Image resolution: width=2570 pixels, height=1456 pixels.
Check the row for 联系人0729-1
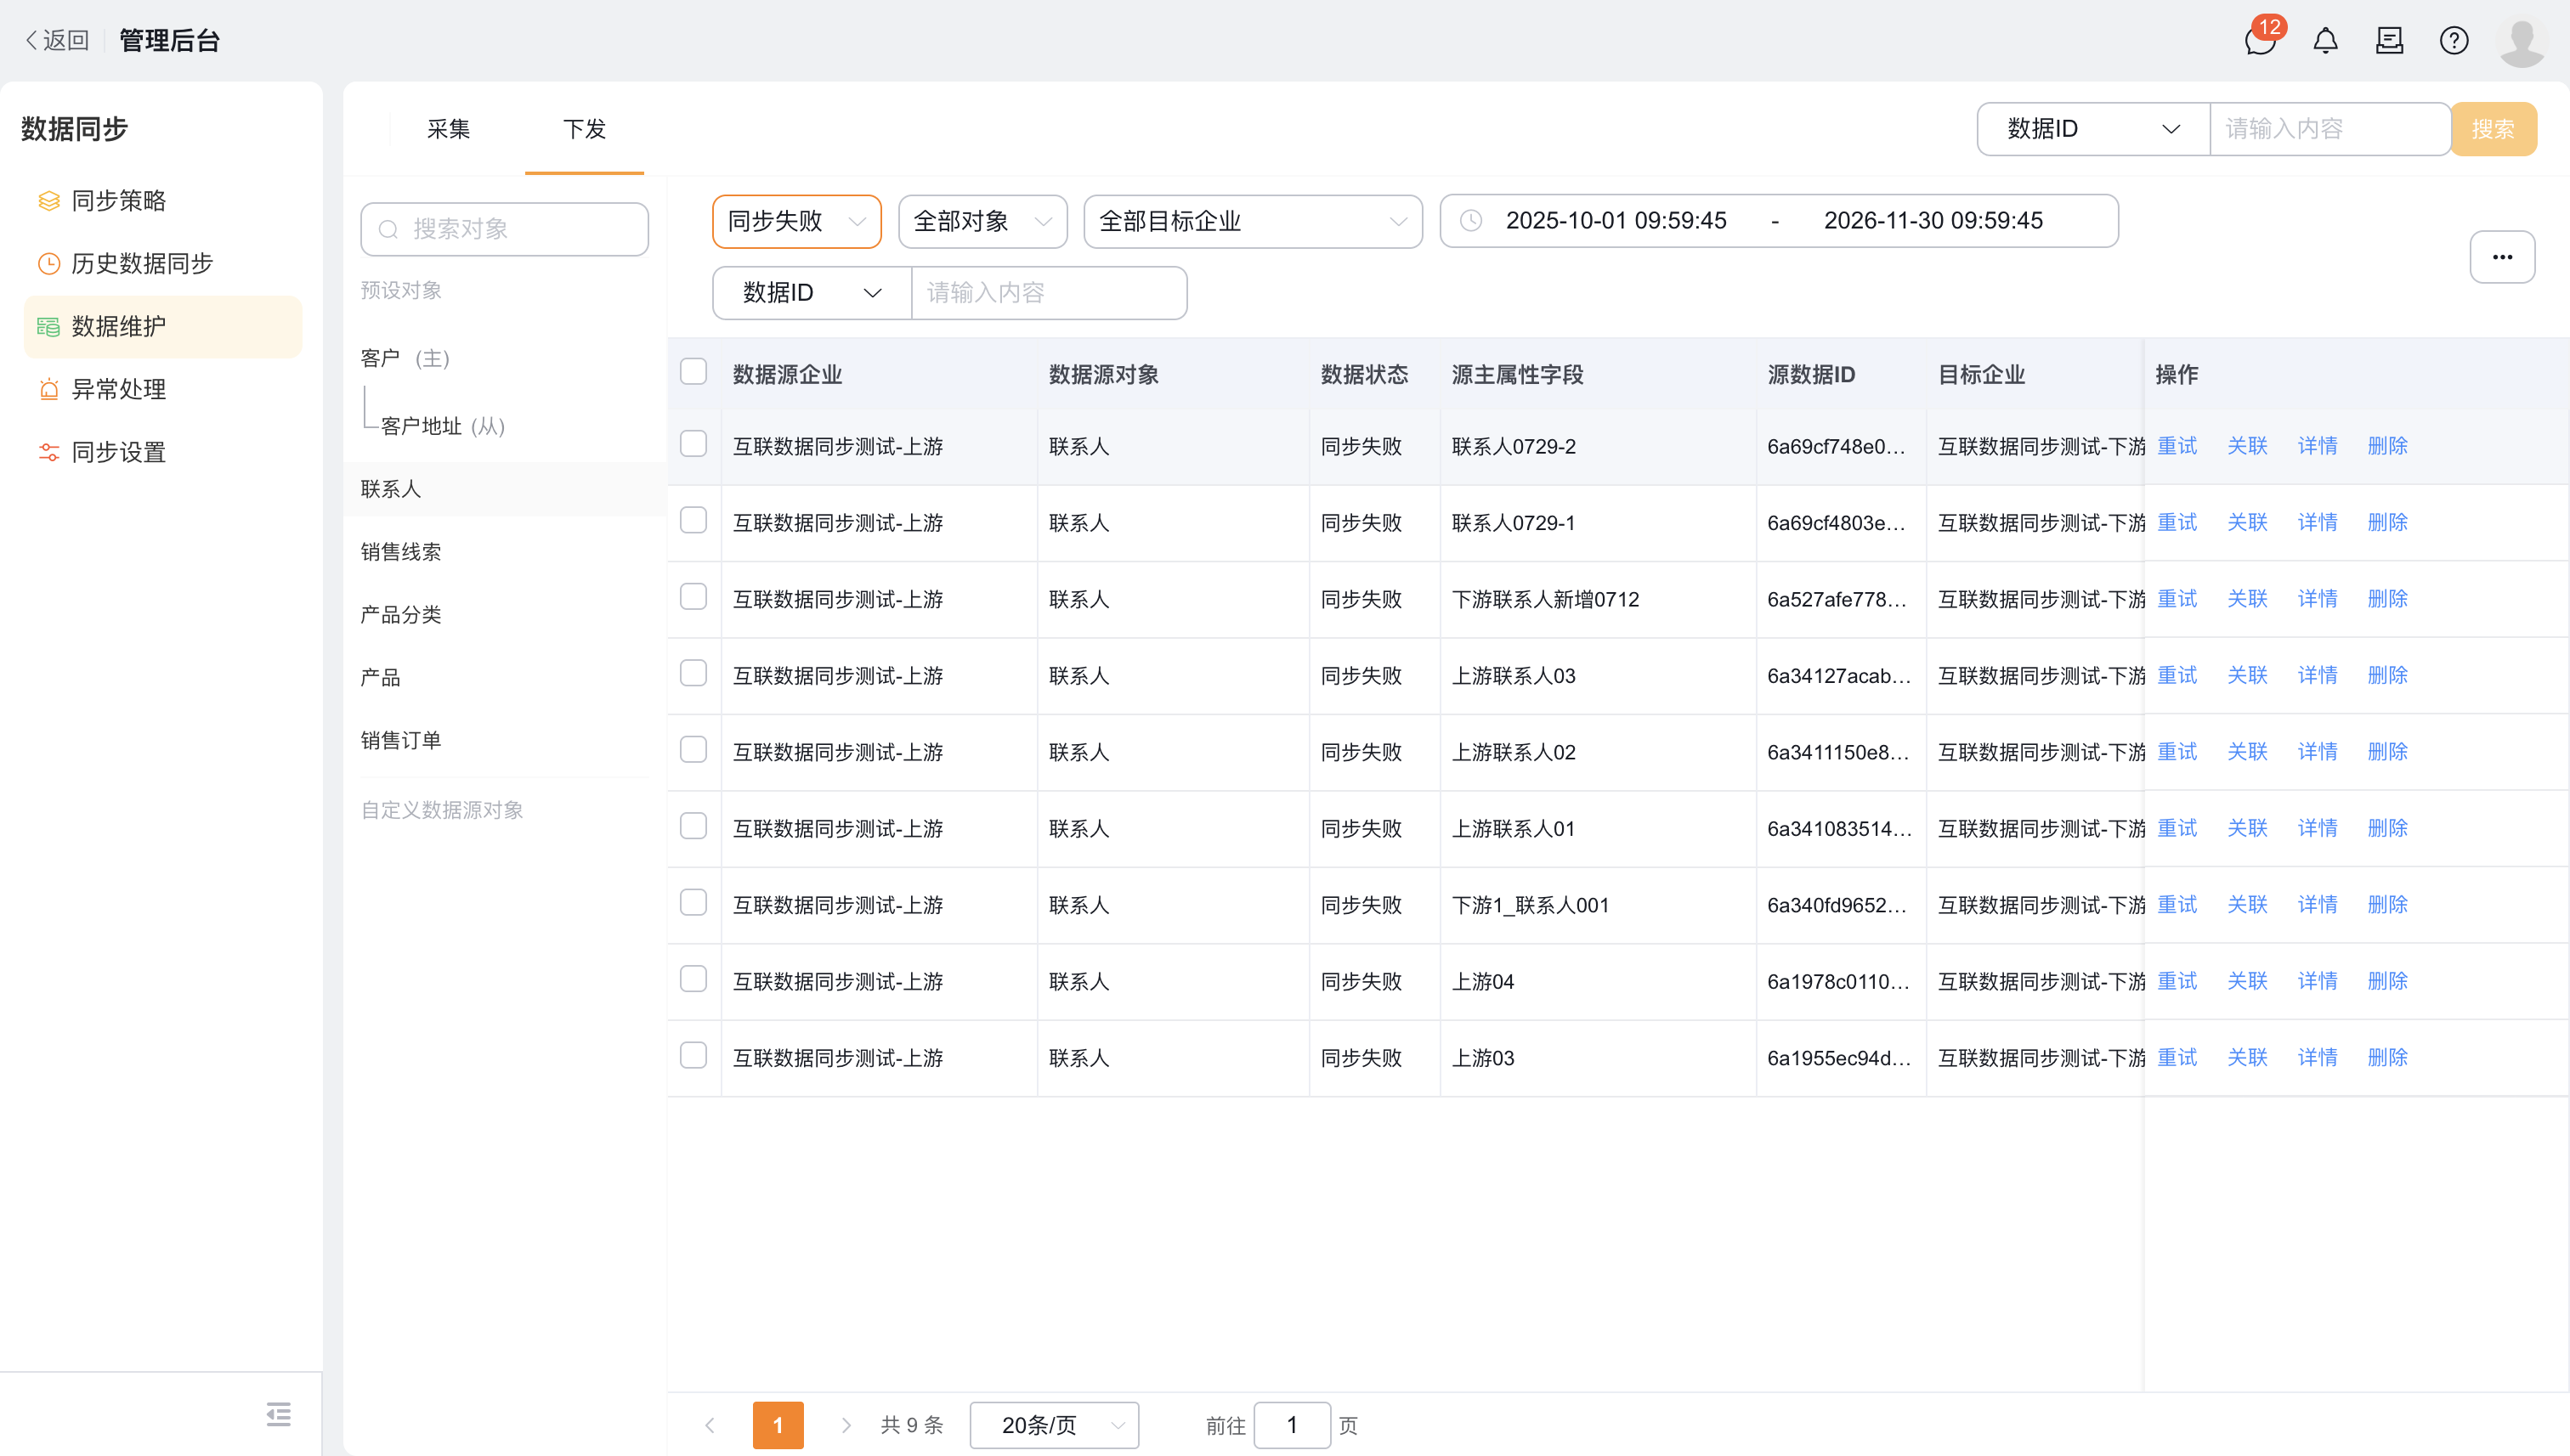click(x=693, y=520)
